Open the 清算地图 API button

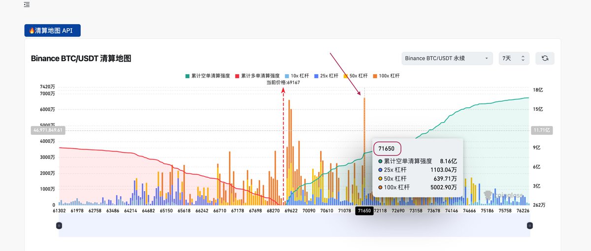(x=53, y=31)
